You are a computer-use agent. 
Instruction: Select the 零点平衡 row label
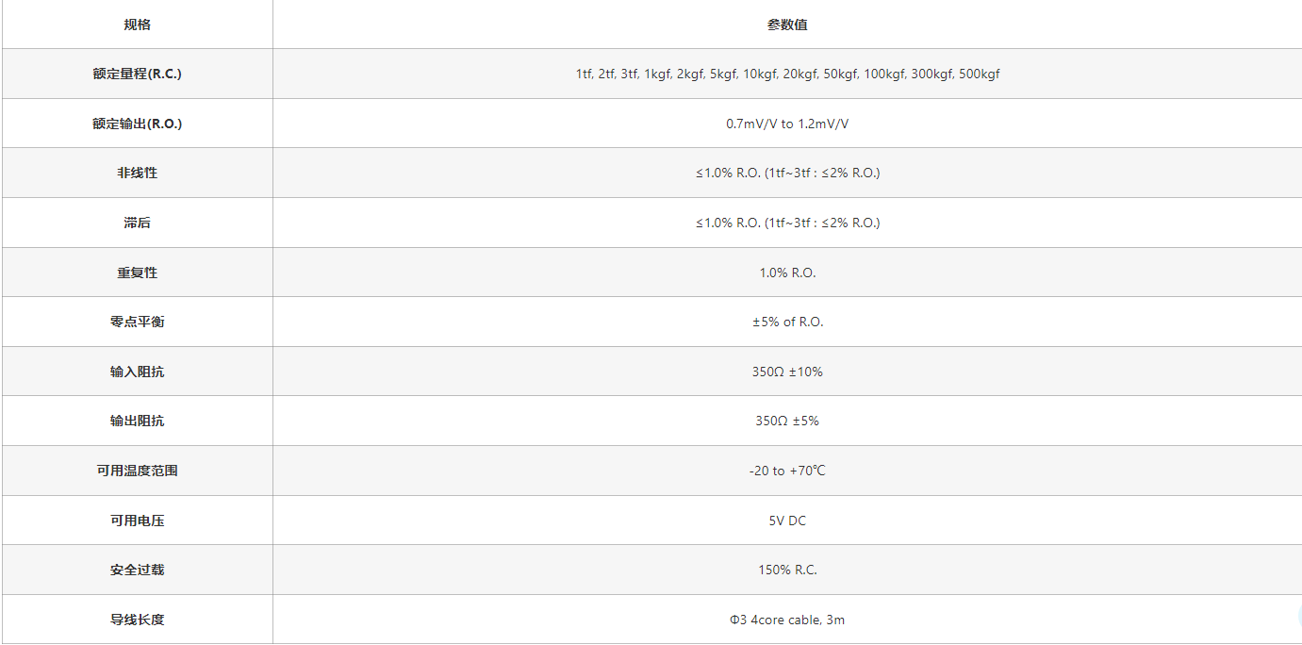tap(137, 322)
